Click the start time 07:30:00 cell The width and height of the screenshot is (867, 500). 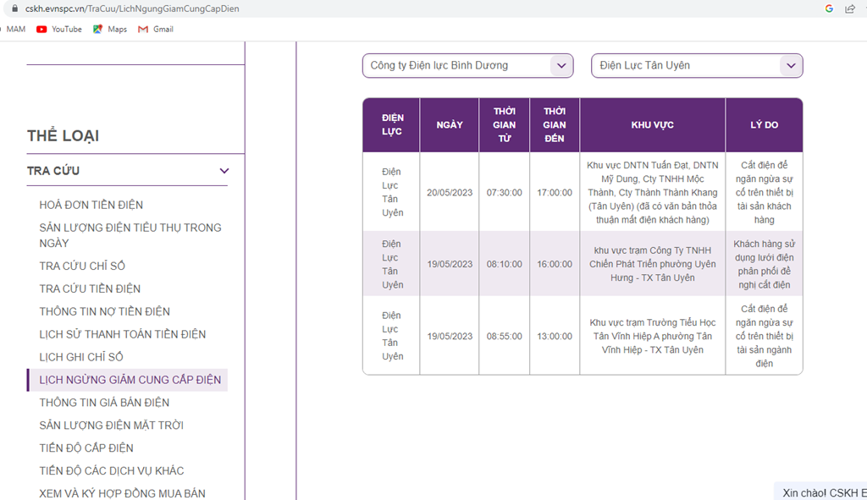tap(505, 192)
